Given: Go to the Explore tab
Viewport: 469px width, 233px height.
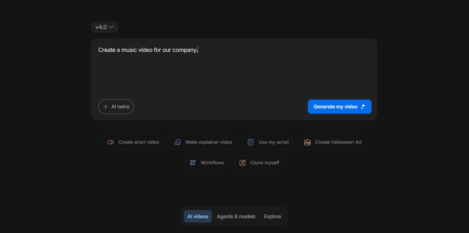Looking at the screenshot, I should 272,217.
